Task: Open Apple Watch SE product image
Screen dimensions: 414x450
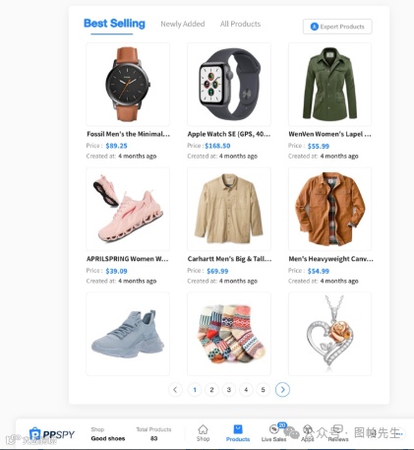Action: (x=229, y=85)
